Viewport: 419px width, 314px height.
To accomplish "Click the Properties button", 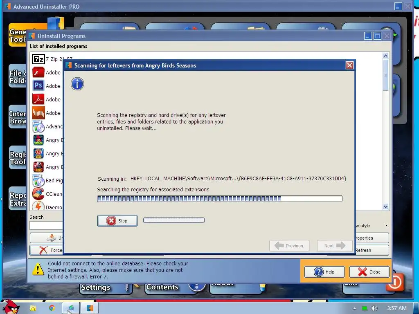I will point(372,238).
